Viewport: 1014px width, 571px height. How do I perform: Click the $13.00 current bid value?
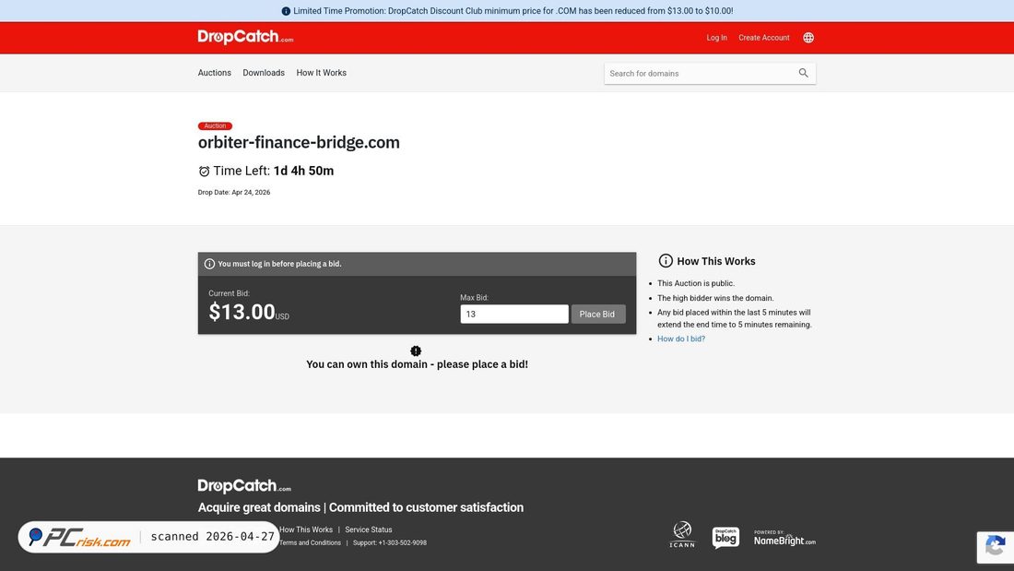point(242,312)
